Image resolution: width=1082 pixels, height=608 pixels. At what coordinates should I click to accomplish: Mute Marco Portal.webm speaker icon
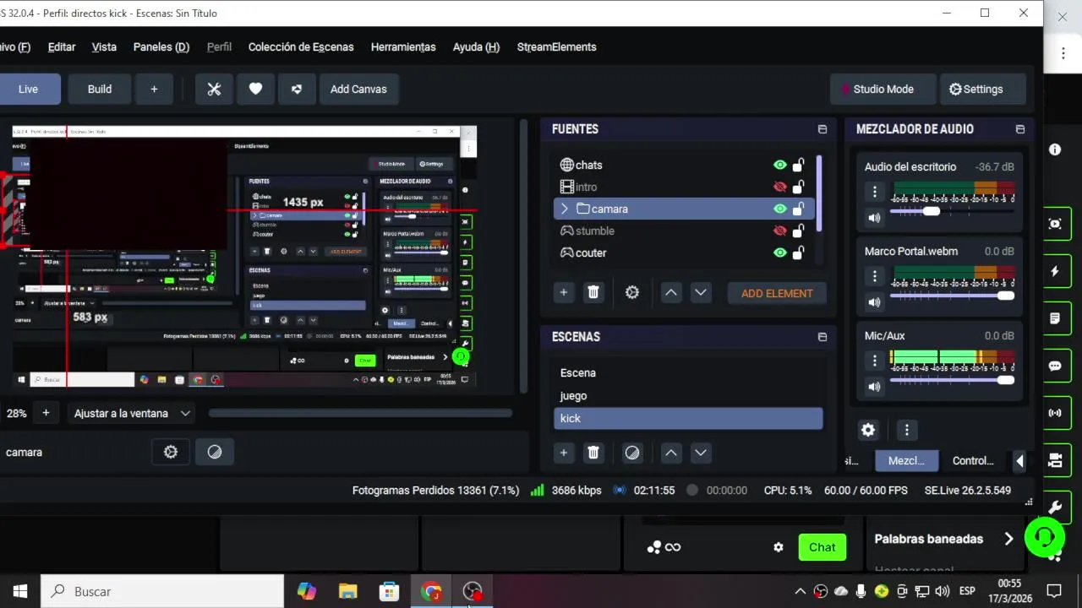click(874, 302)
